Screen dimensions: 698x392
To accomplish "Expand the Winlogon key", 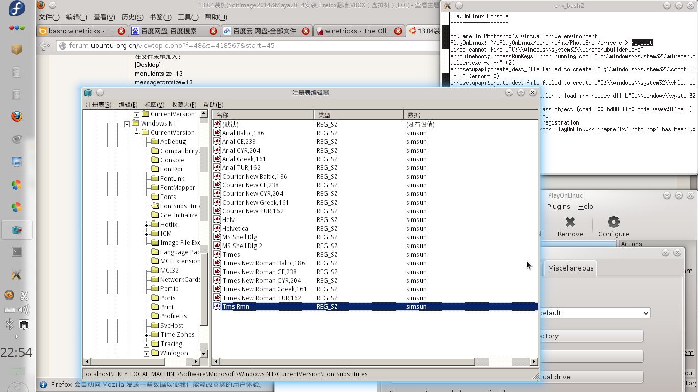I will (x=147, y=353).
